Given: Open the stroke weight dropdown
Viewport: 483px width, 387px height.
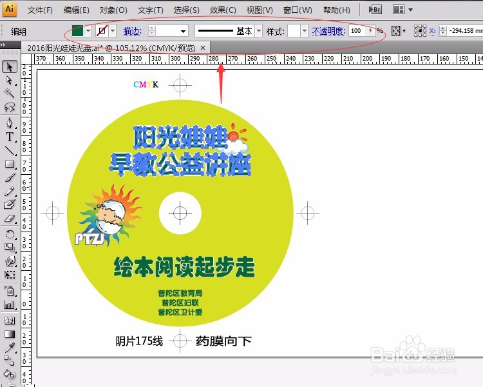Looking at the screenshot, I should (x=183, y=31).
